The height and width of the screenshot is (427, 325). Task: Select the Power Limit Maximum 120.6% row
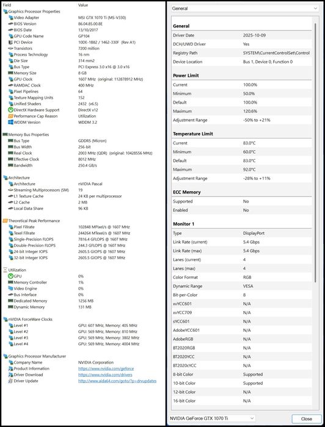242,111
